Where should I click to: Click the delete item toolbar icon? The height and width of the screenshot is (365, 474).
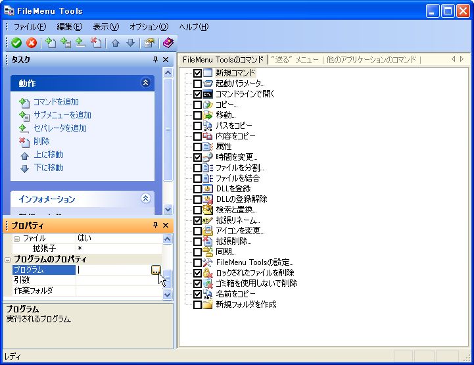pyautogui.click(x=96, y=43)
